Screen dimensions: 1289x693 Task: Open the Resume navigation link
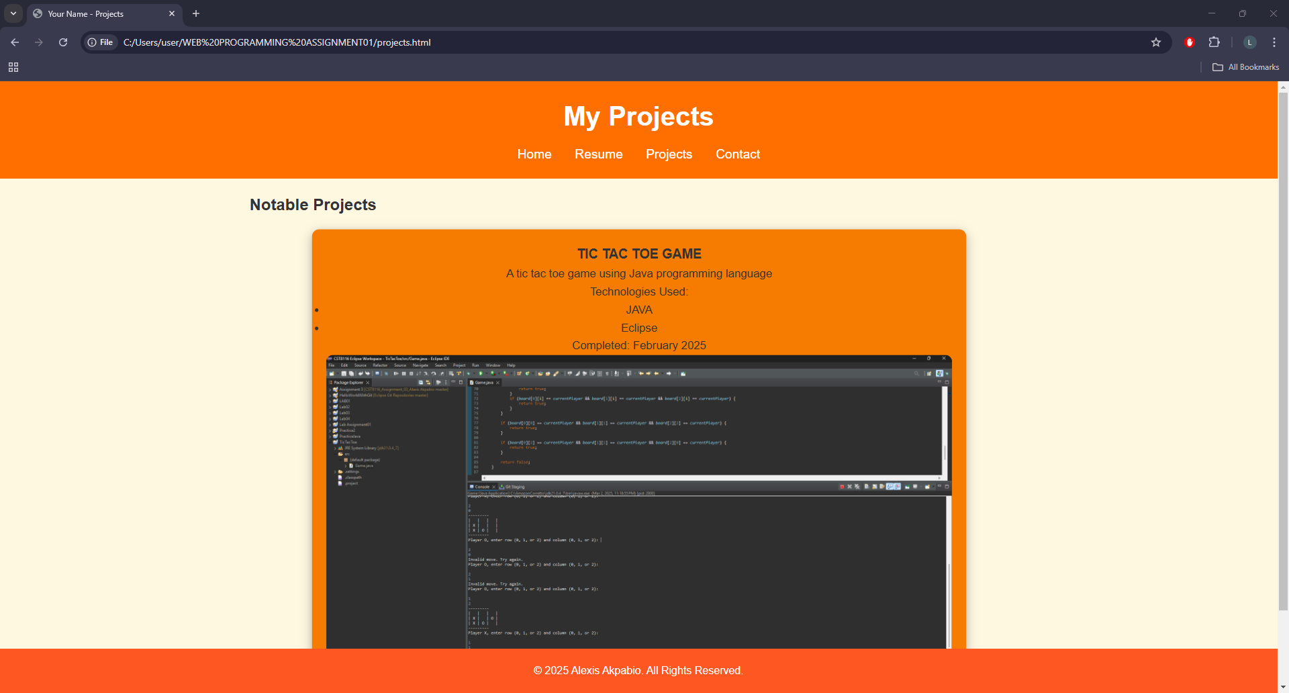(x=598, y=154)
